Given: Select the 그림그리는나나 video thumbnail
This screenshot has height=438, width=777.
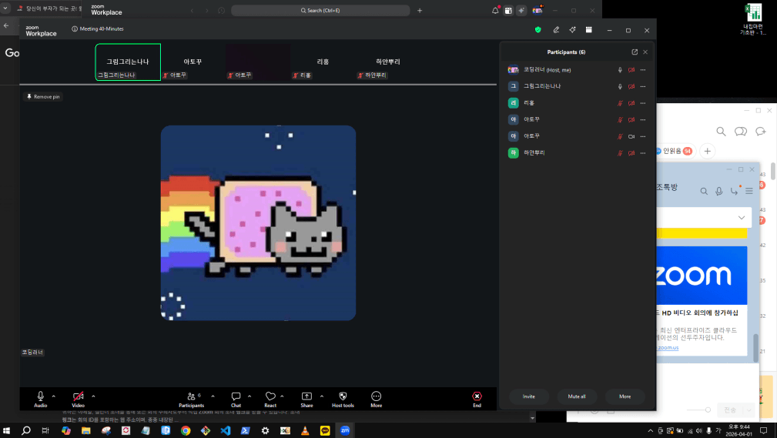Looking at the screenshot, I should coord(128,62).
